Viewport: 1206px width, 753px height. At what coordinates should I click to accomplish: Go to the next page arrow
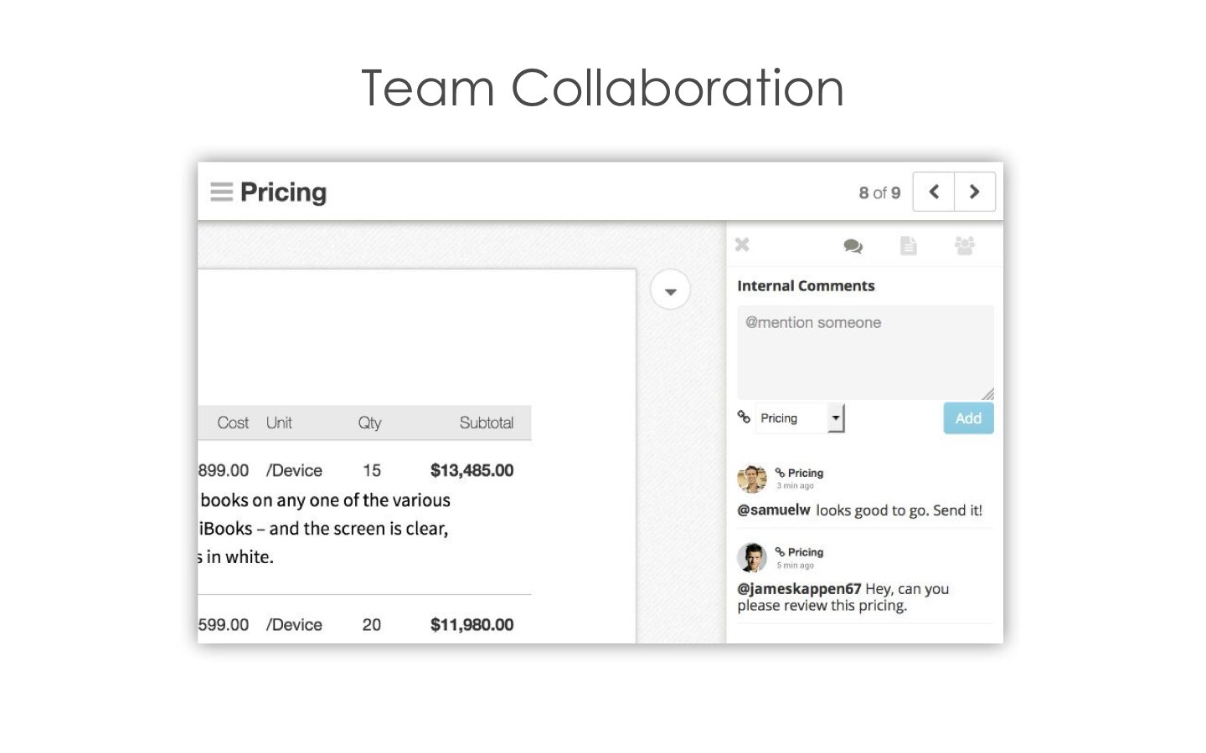click(x=974, y=192)
